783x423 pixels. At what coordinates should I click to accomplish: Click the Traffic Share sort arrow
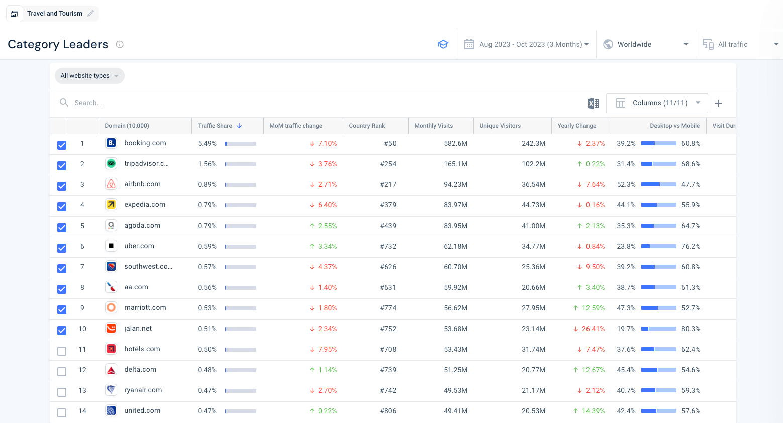(x=239, y=126)
